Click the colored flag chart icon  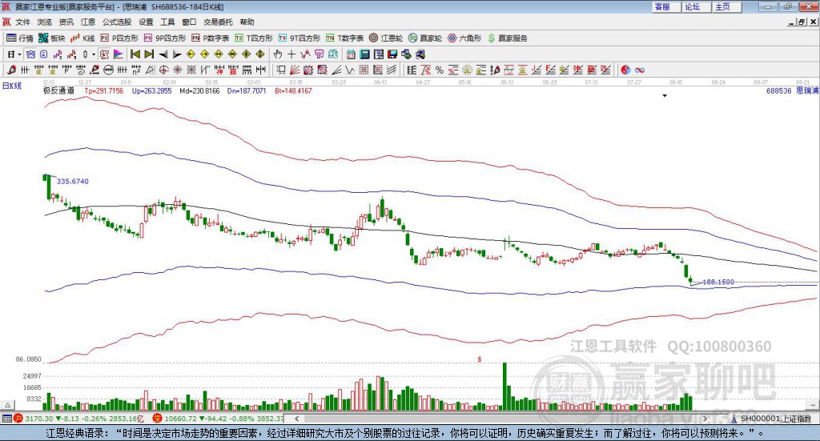[x=119, y=54]
